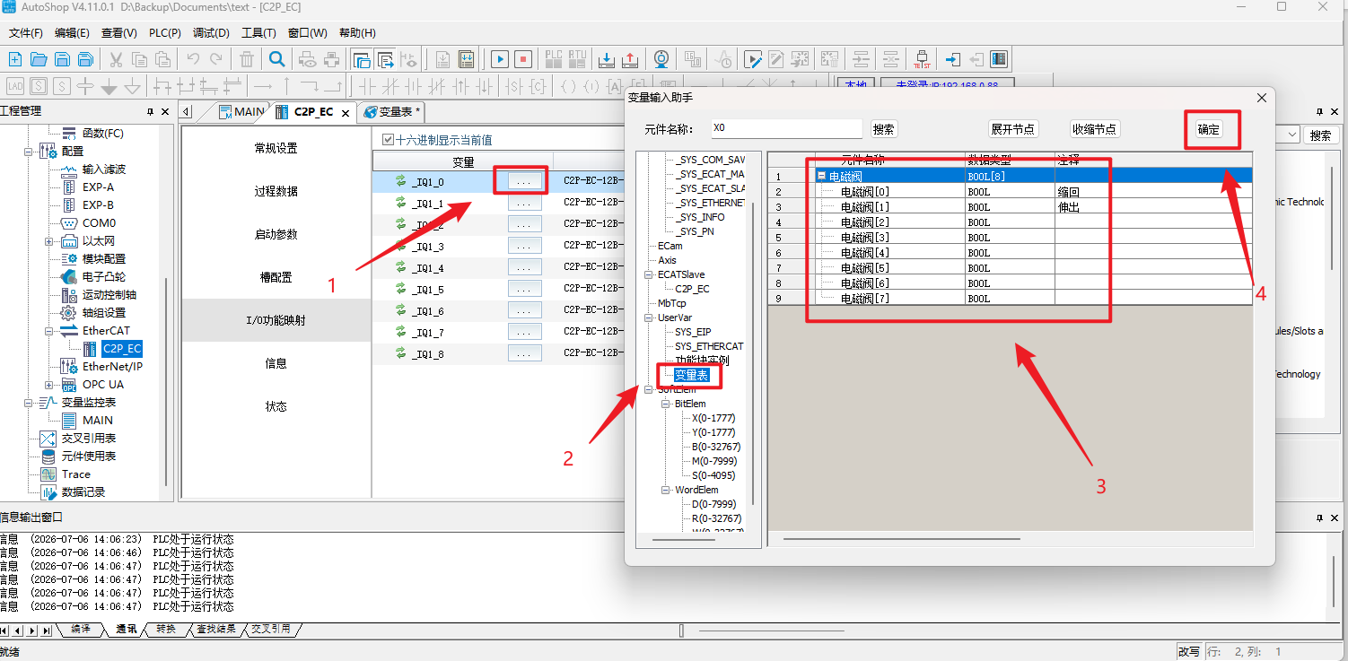Close the 变量输入助手 dialog with X
The height and width of the screenshot is (661, 1348).
click(x=1262, y=98)
